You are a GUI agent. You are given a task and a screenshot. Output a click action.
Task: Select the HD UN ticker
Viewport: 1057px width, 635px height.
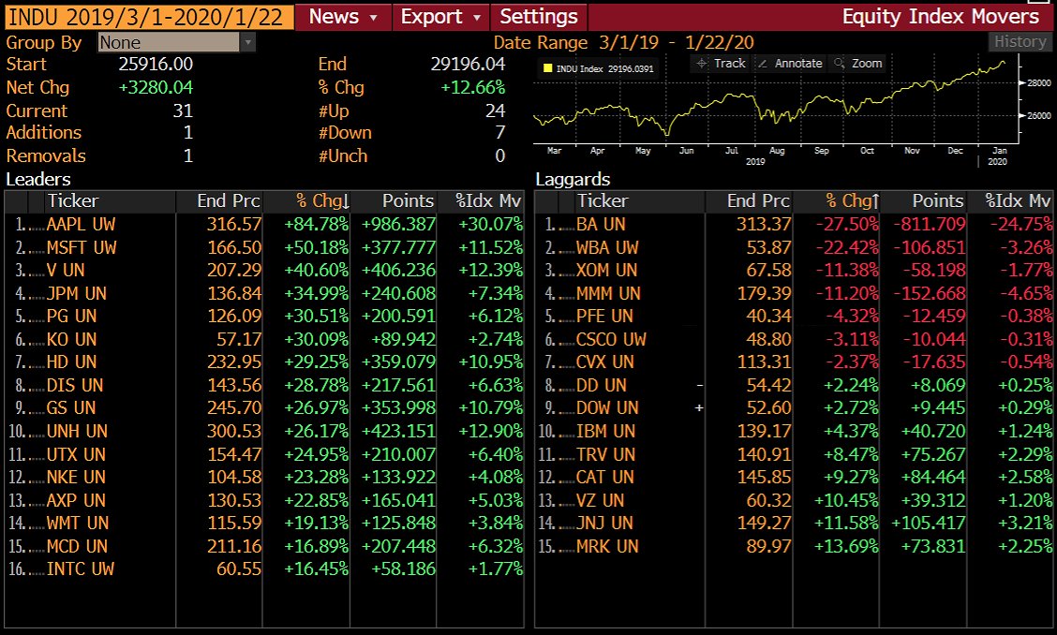click(x=71, y=362)
